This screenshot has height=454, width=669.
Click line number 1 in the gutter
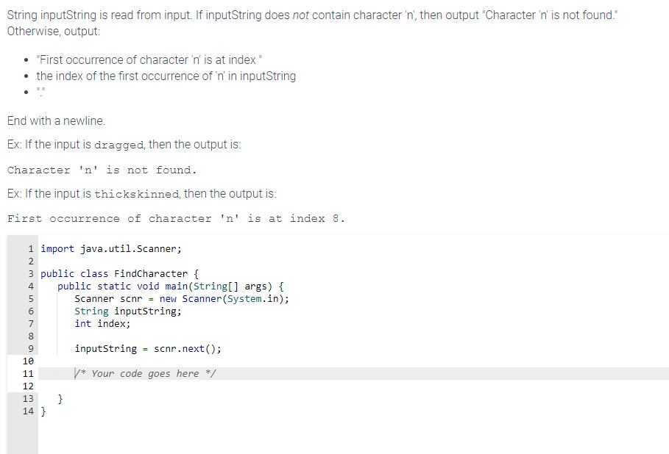pos(30,248)
